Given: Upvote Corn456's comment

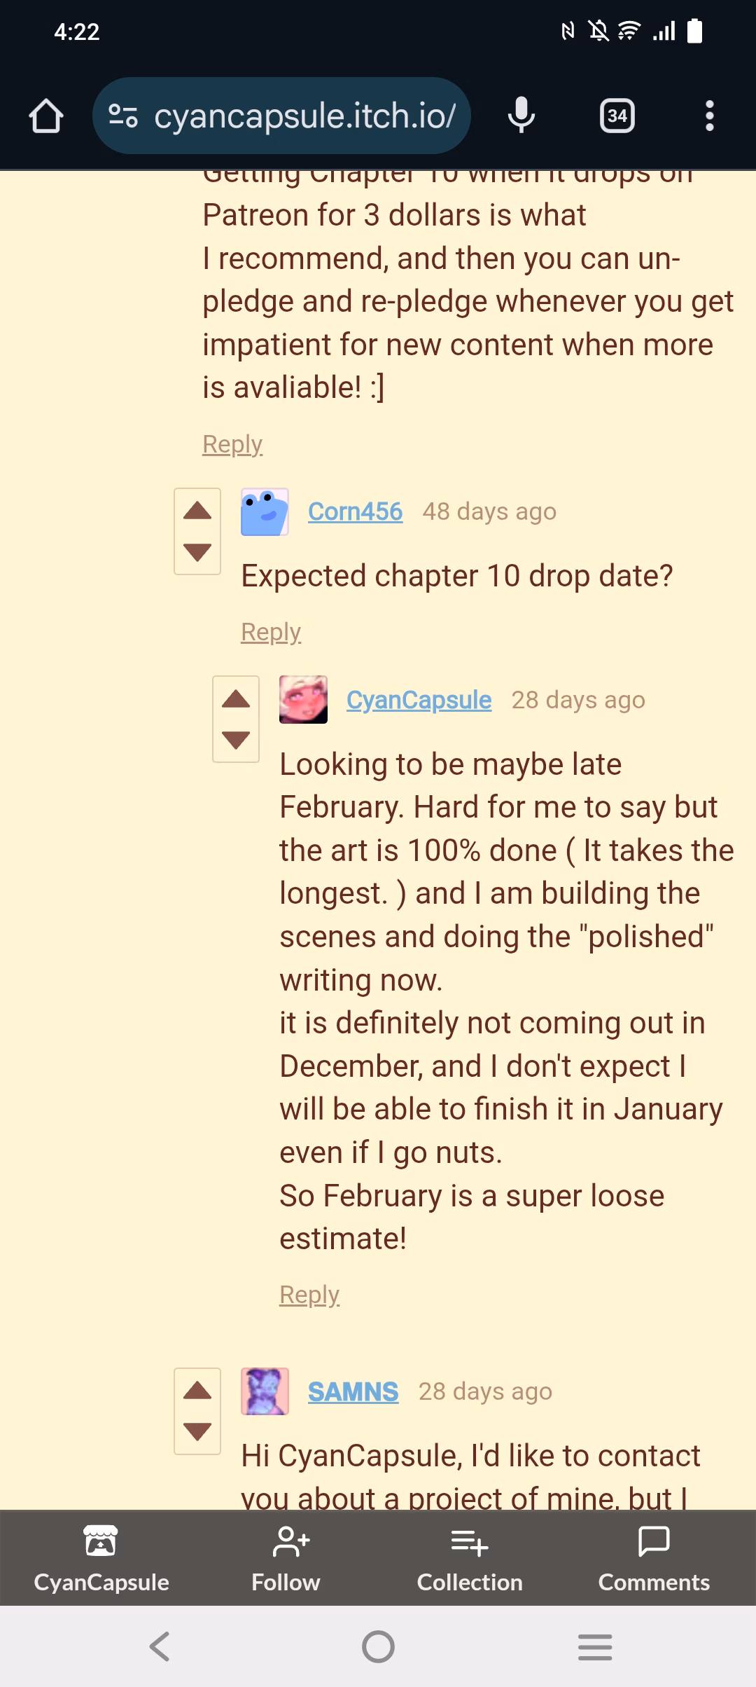Looking at the screenshot, I should tap(197, 511).
